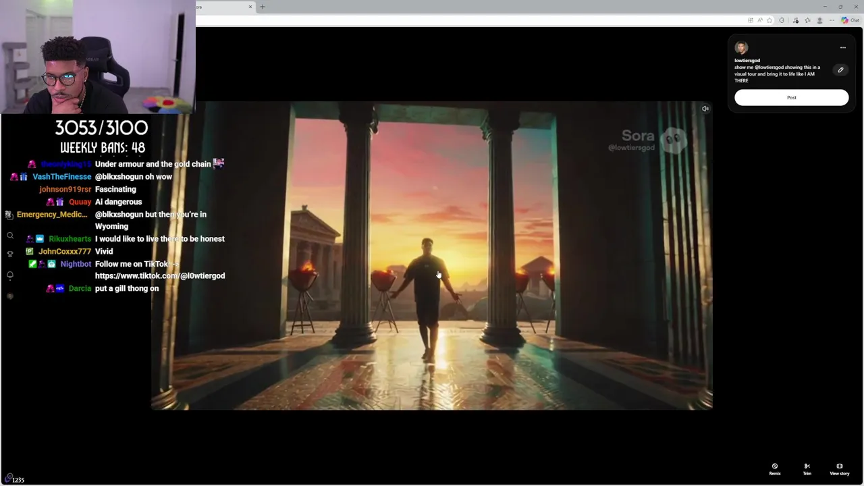The width and height of the screenshot is (864, 486).
Task: Toggle video sound with the speaker icon
Action: 705,109
